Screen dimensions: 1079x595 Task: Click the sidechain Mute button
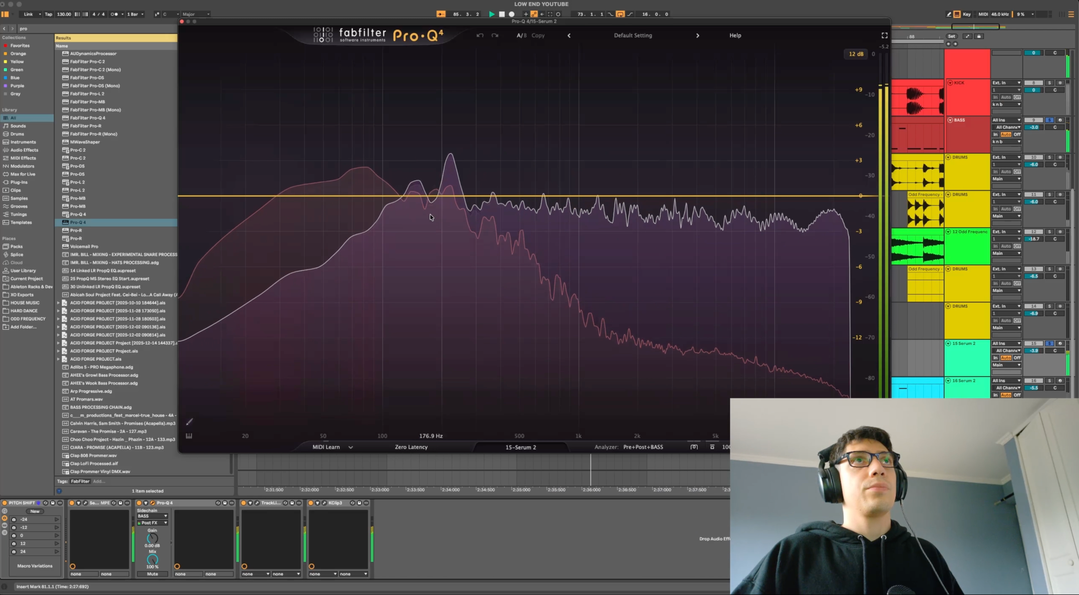pos(153,574)
